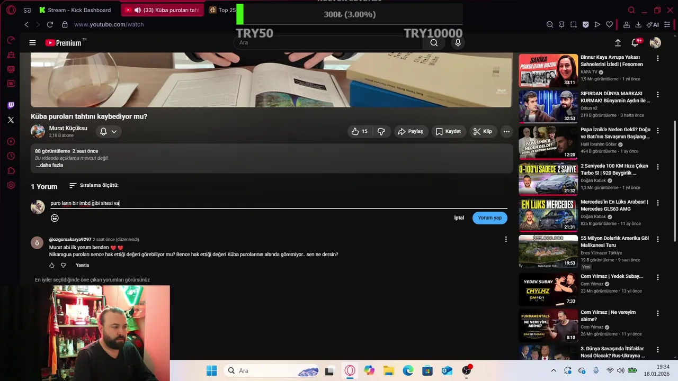The height and width of the screenshot is (381, 678).
Task: Open the @ozgursakarya9297 commenter profile link
Action: click(70, 239)
